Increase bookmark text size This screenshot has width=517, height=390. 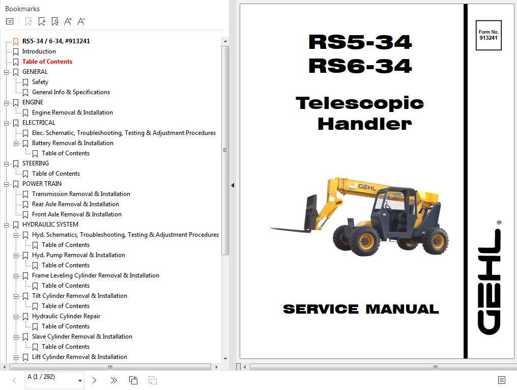68,21
